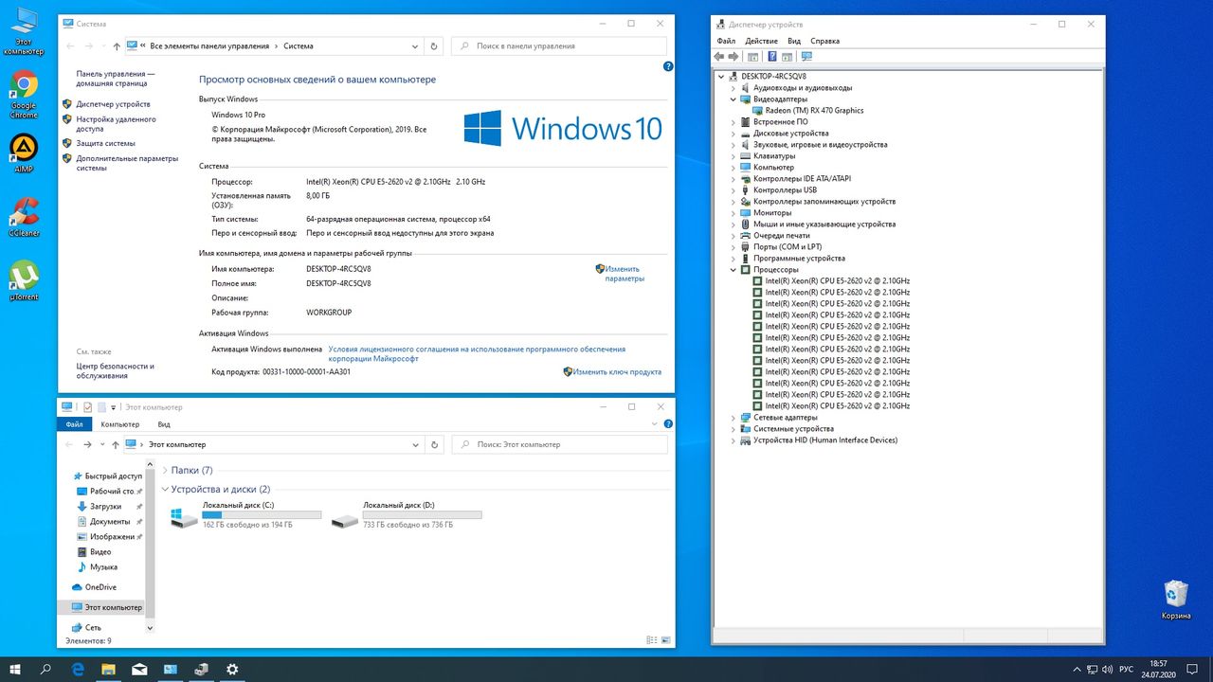The width and height of the screenshot is (1213, 682).
Task: Open Дополнительные параметры системы link
Action: [x=127, y=163]
